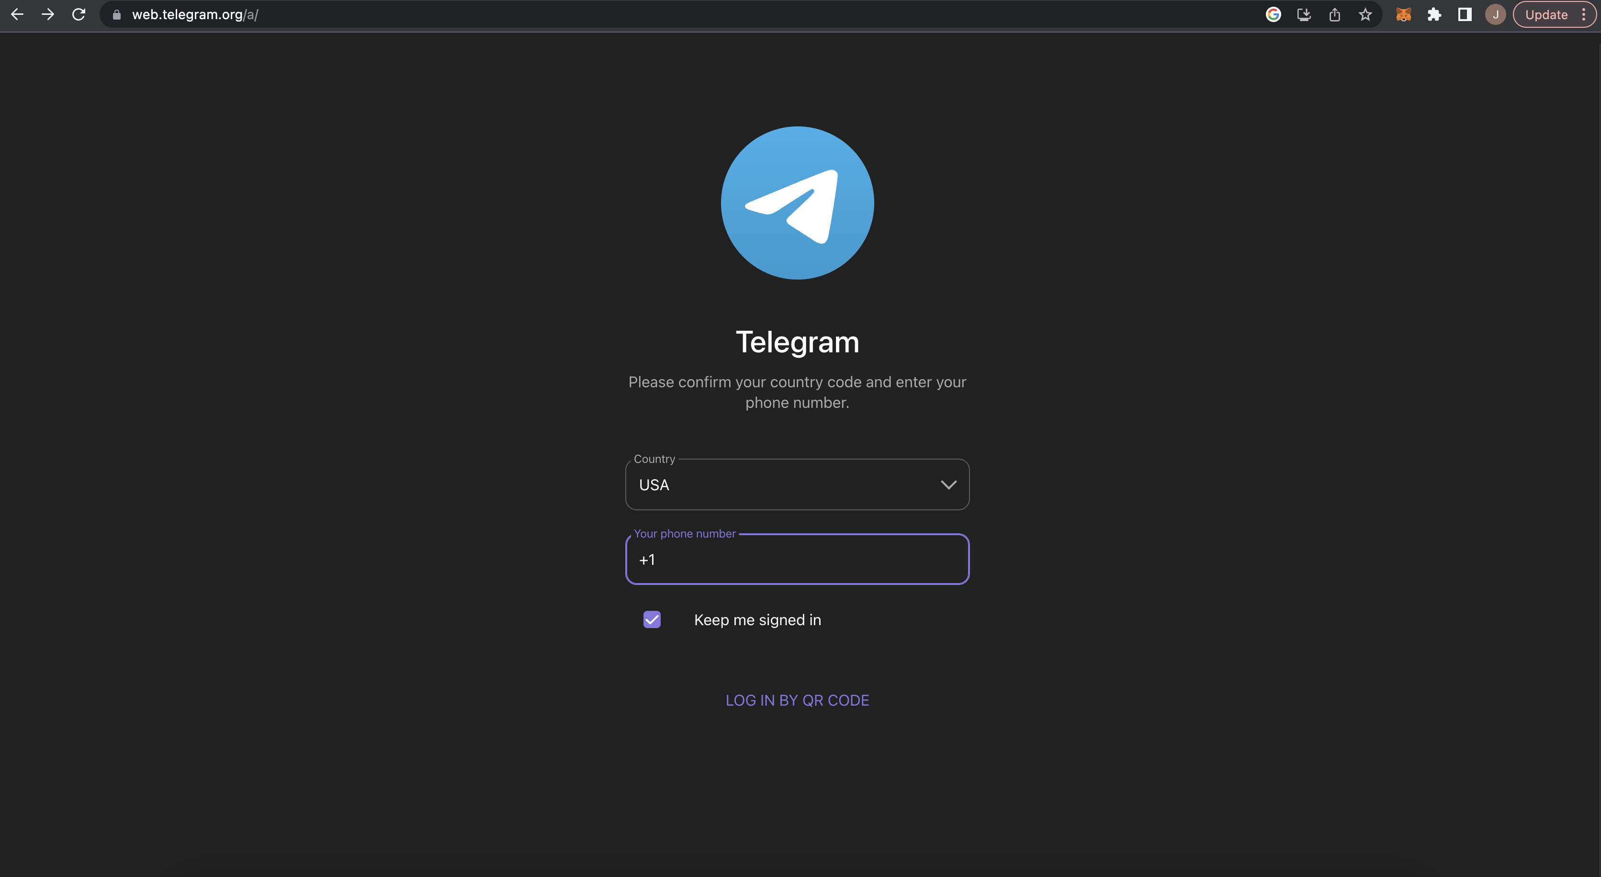Click the Update button in Chrome
This screenshot has height=877, width=1601.
click(1546, 14)
